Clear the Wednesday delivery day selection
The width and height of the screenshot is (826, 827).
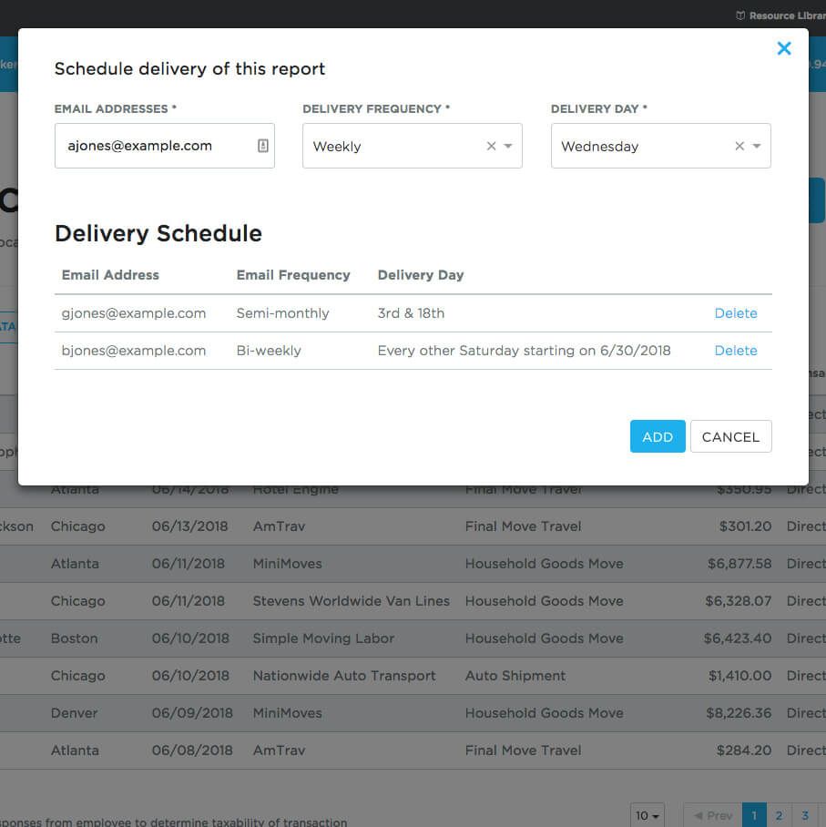[x=739, y=147]
